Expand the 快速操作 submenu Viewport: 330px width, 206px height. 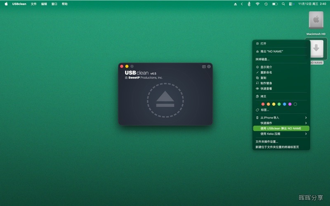281,123
